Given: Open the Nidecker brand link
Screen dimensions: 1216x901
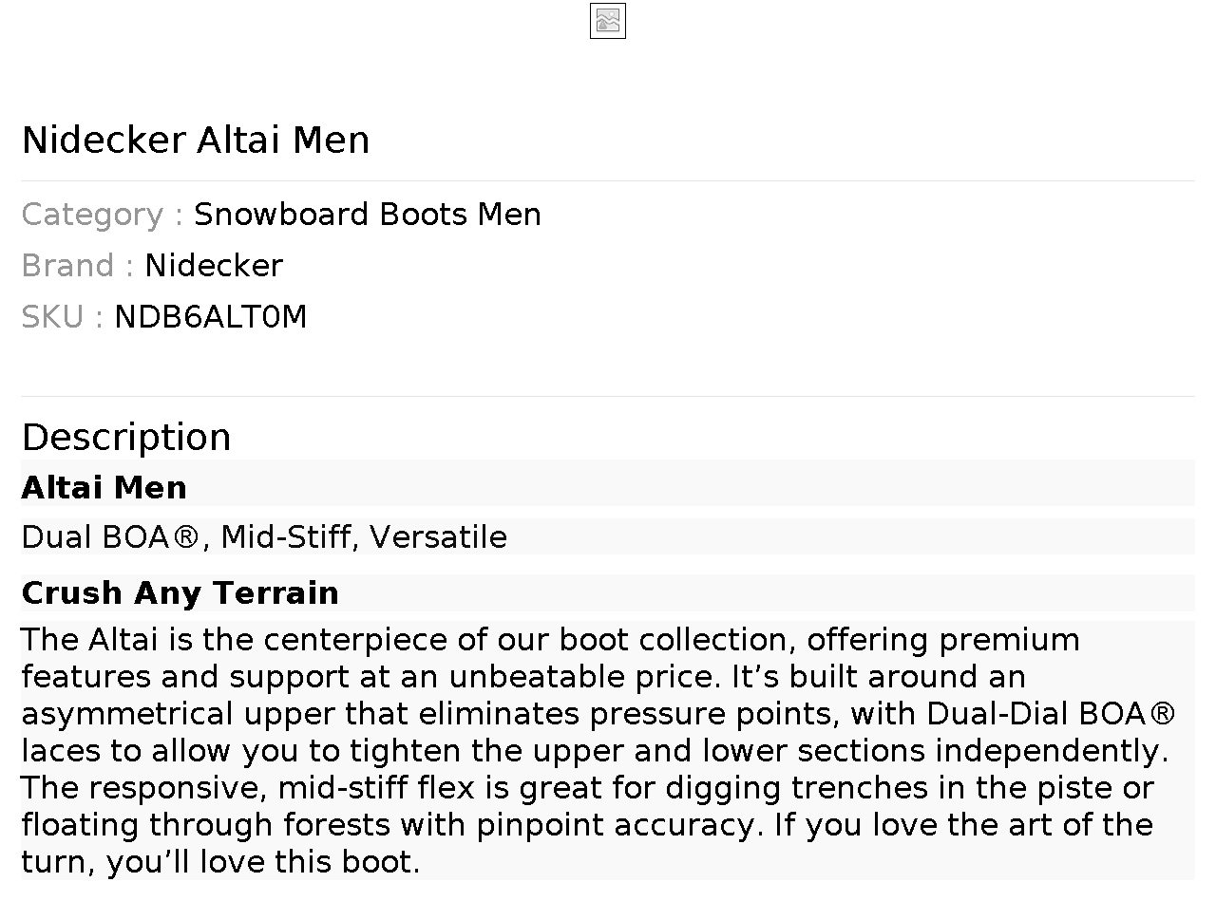Looking at the screenshot, I should point(213,266).
